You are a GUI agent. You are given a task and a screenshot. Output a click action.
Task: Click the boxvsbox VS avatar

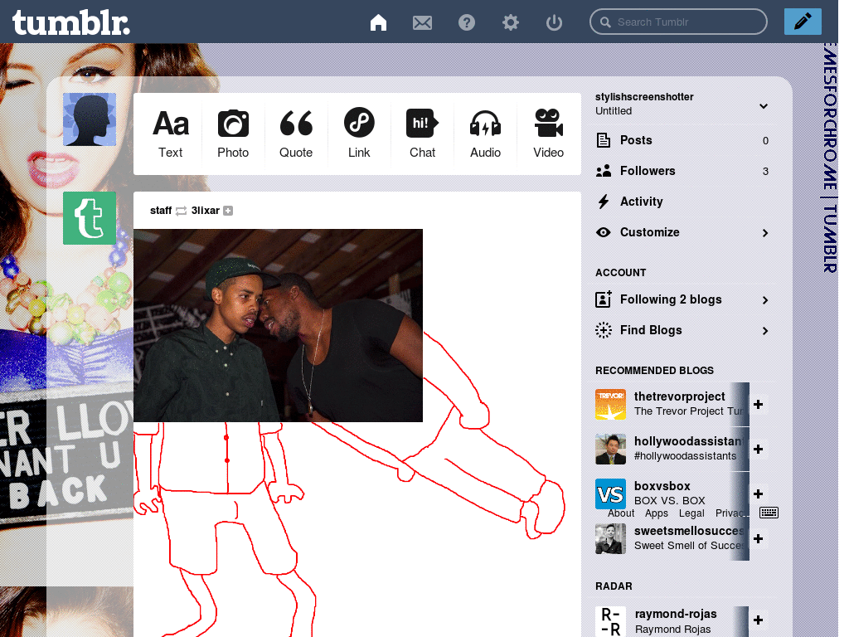pos(610,494)
